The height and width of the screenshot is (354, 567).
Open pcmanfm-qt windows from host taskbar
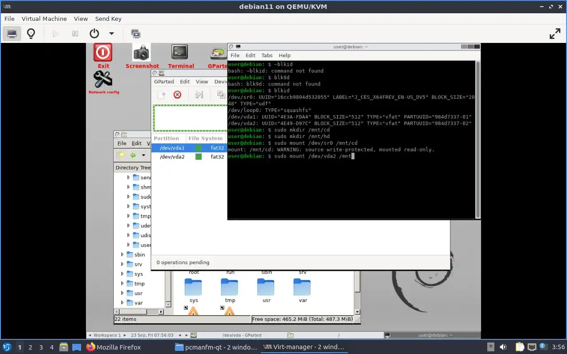(x=216, y=347)
